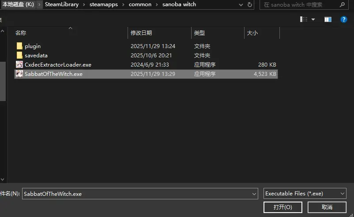Toggle the preview pane icon
Viewport: 354px width, 217px height.
328,19
